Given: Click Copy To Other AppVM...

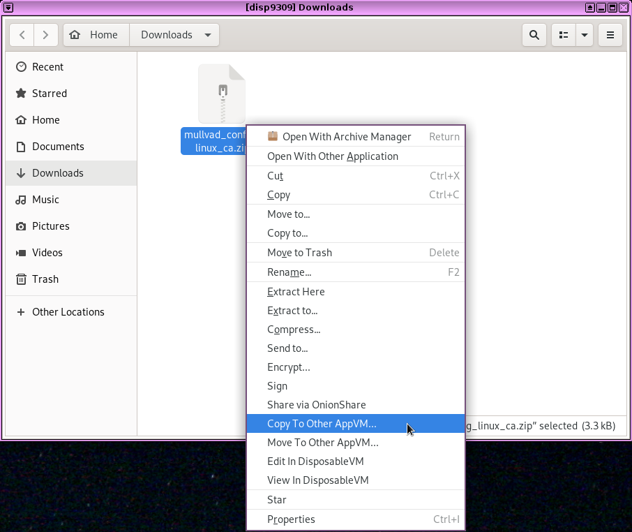Looking at the screenshot, I should [356, 424].
